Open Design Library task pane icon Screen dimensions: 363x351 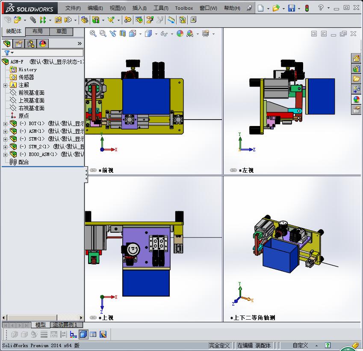pyautogui.click(x=356, y=69)
